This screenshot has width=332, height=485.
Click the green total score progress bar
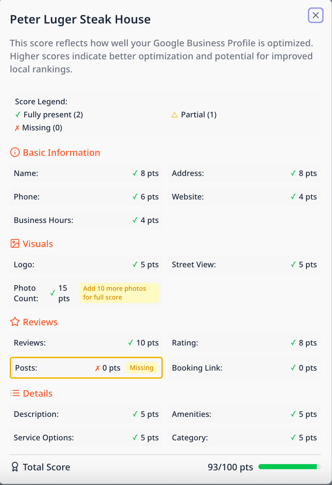coord(290,467)
